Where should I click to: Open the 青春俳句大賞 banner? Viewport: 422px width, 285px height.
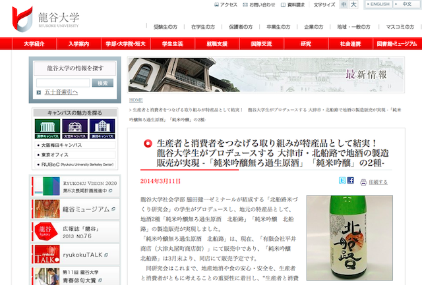click(x=75, y=276)
